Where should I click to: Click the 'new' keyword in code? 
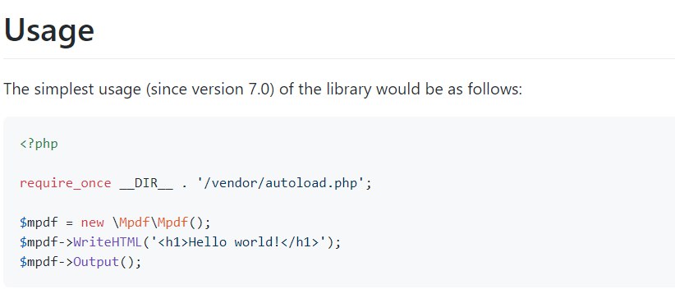[x=93, y=223]
